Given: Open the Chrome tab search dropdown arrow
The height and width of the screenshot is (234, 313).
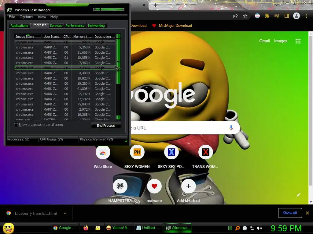Looking at the screenshot, I should click(x=277, y=5).
